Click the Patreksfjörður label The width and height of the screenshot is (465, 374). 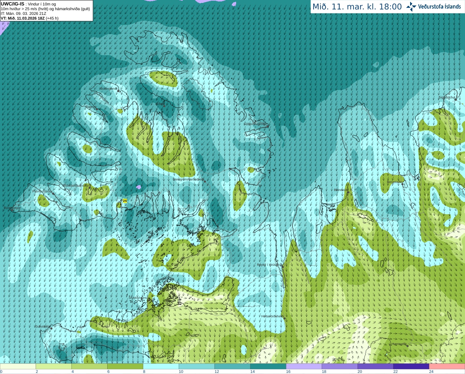[x=43, y=191]
